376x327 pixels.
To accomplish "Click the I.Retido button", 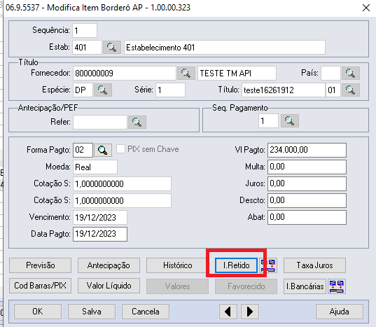I will (x=237, y=265).
